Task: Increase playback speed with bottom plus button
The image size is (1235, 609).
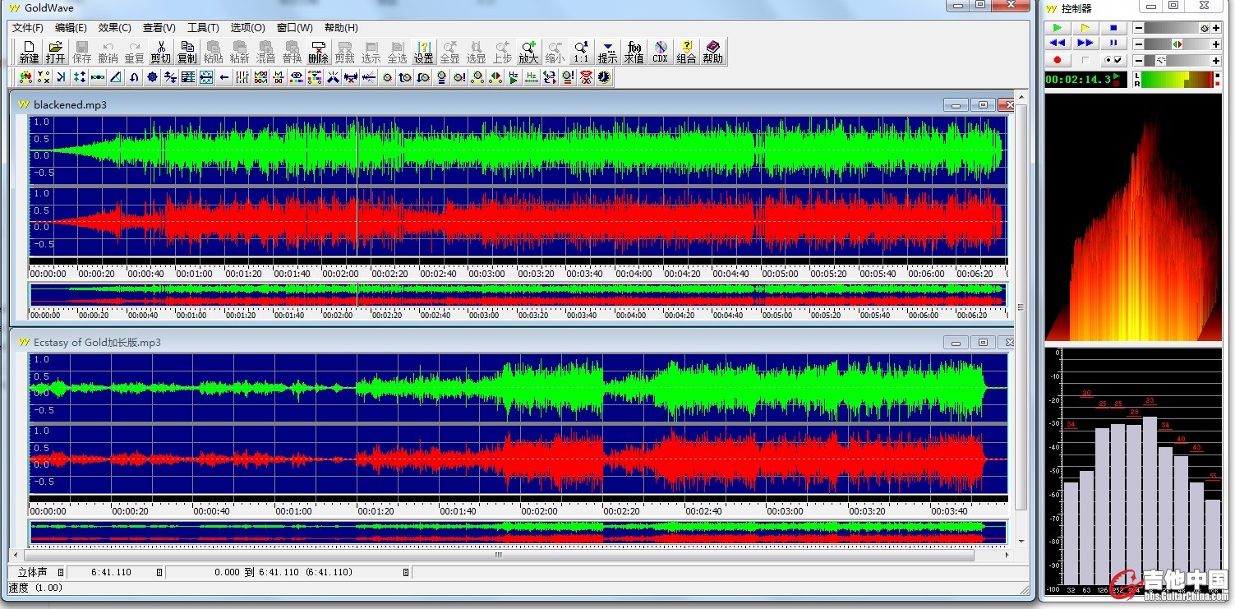Action: 1216,61
